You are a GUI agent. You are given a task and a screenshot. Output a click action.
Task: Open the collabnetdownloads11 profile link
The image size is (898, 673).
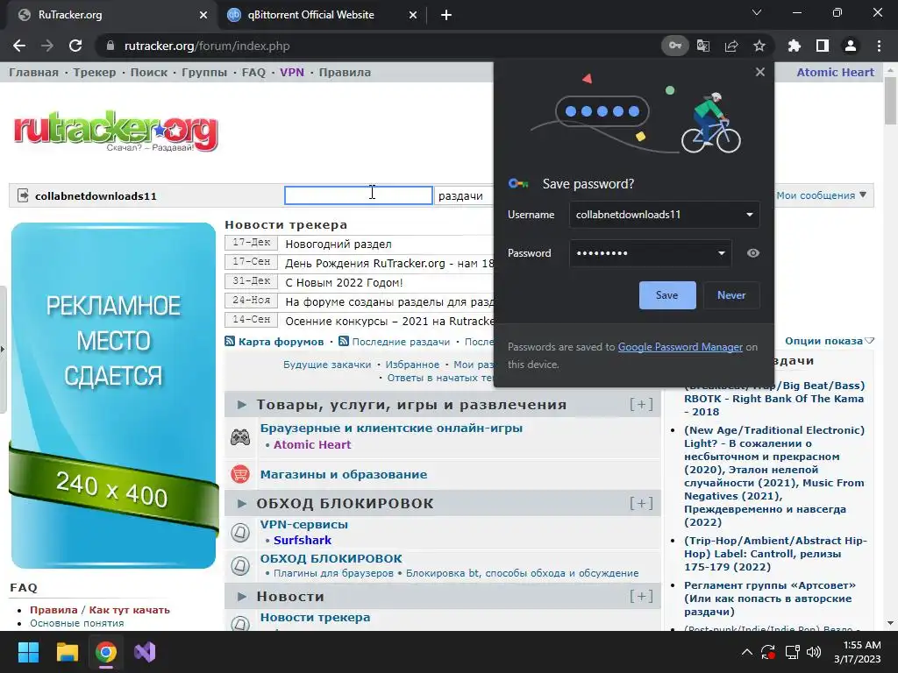96,195
